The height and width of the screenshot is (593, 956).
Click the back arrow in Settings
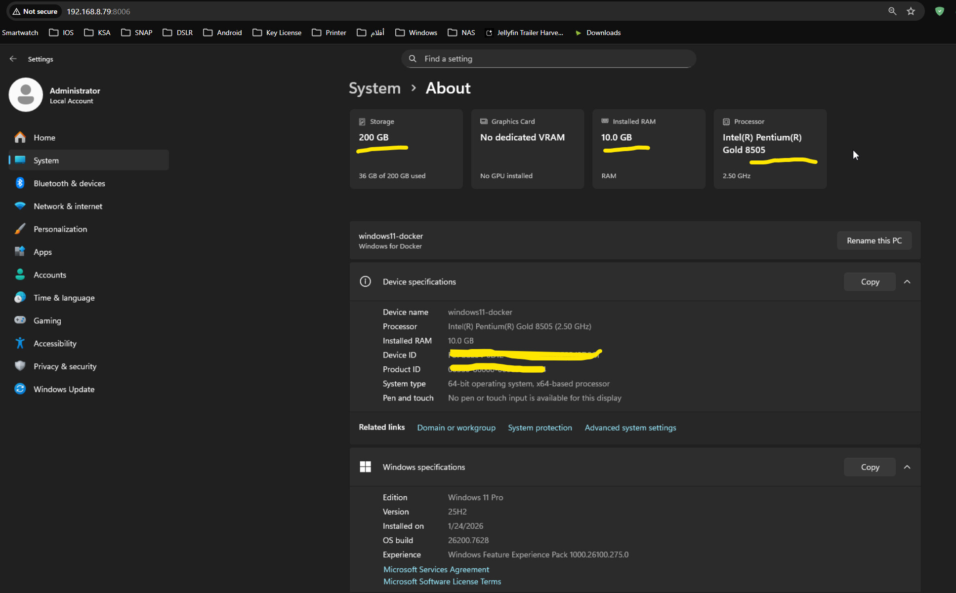click(13, 59)
